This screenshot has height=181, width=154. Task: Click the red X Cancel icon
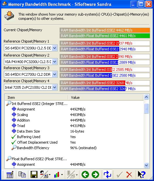[129, 175]
